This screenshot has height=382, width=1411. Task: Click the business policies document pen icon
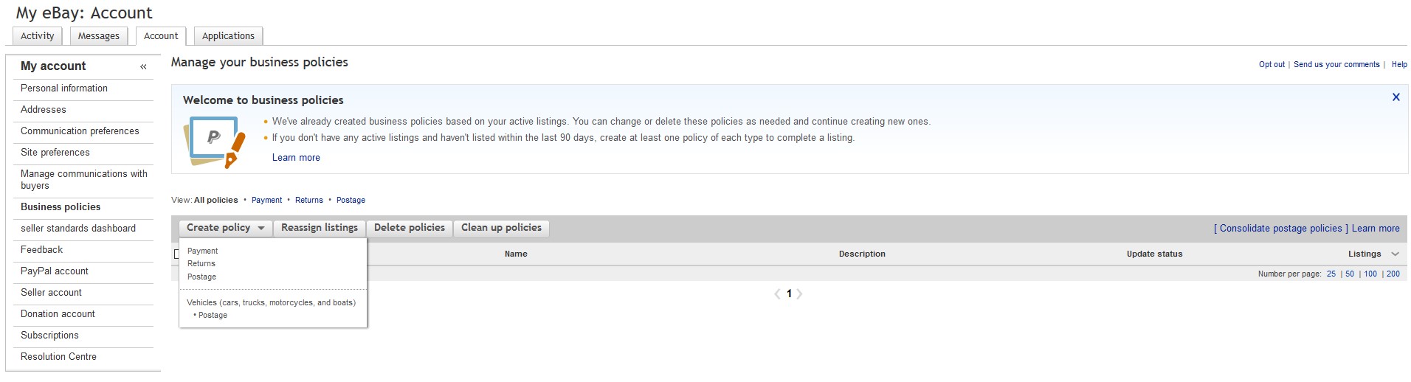(214, 142)
